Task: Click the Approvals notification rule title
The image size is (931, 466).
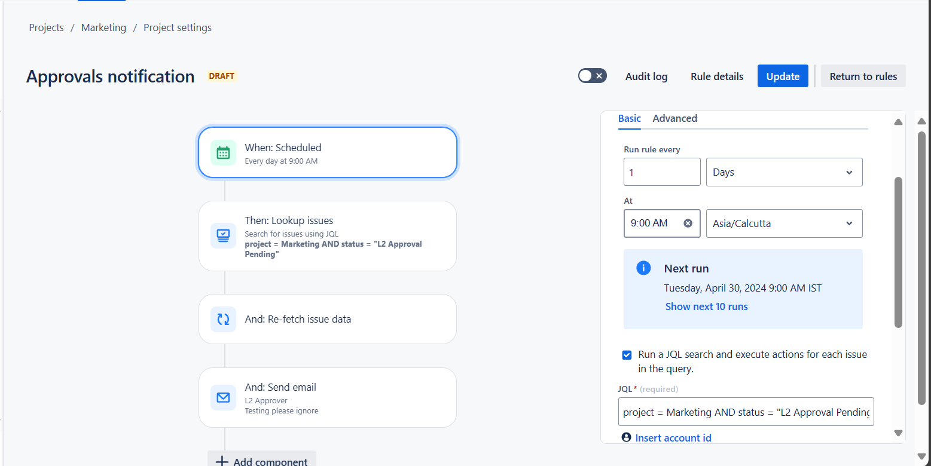Action: [x=111, y=76]
